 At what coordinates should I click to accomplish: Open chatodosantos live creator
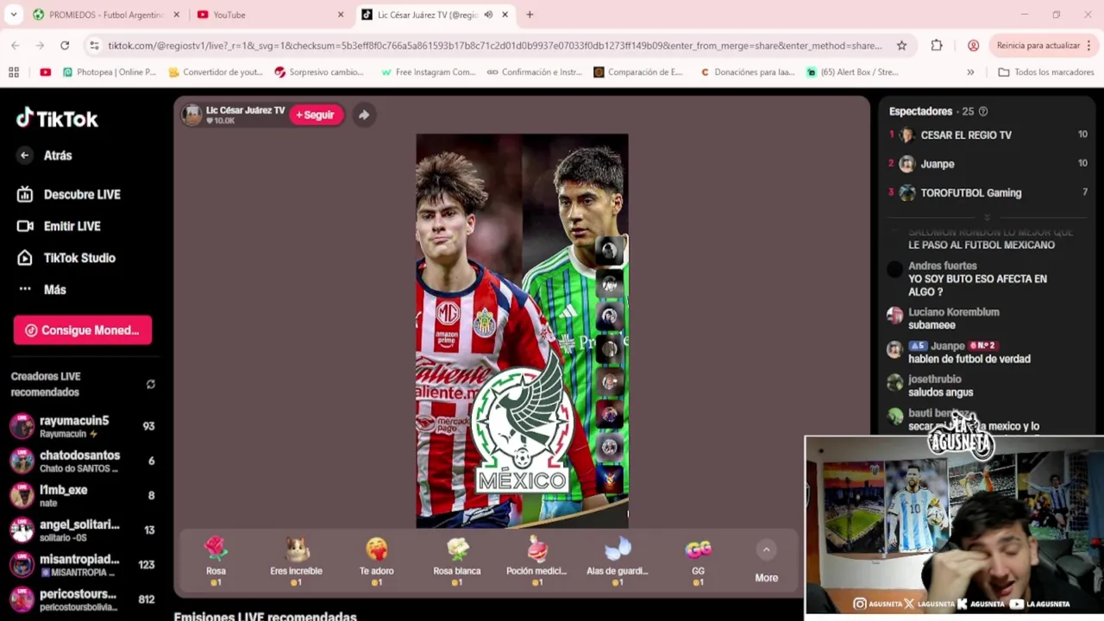click(82, 461)
